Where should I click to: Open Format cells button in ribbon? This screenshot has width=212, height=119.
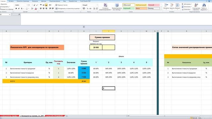click(177, 6)
